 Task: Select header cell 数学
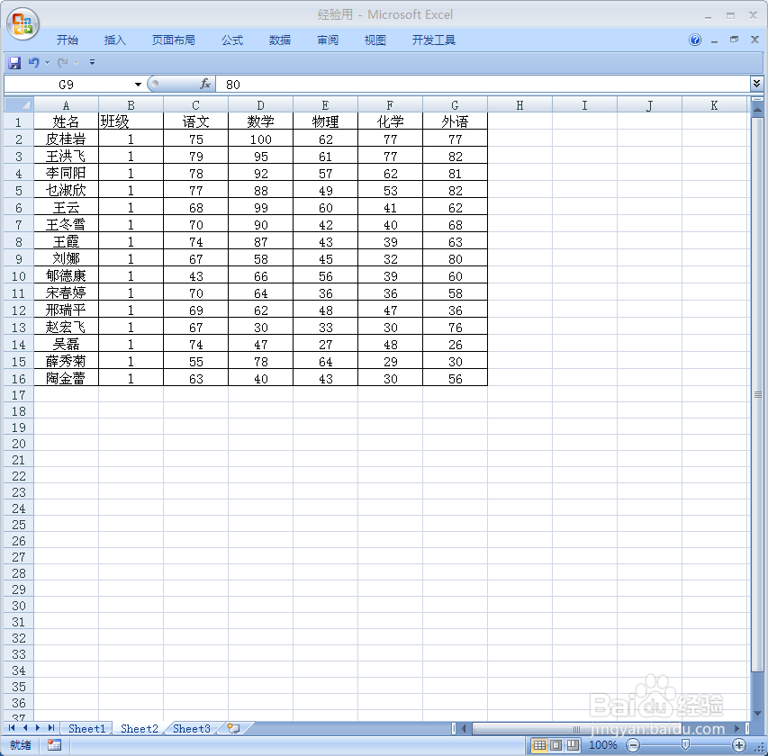click(260, 121)
